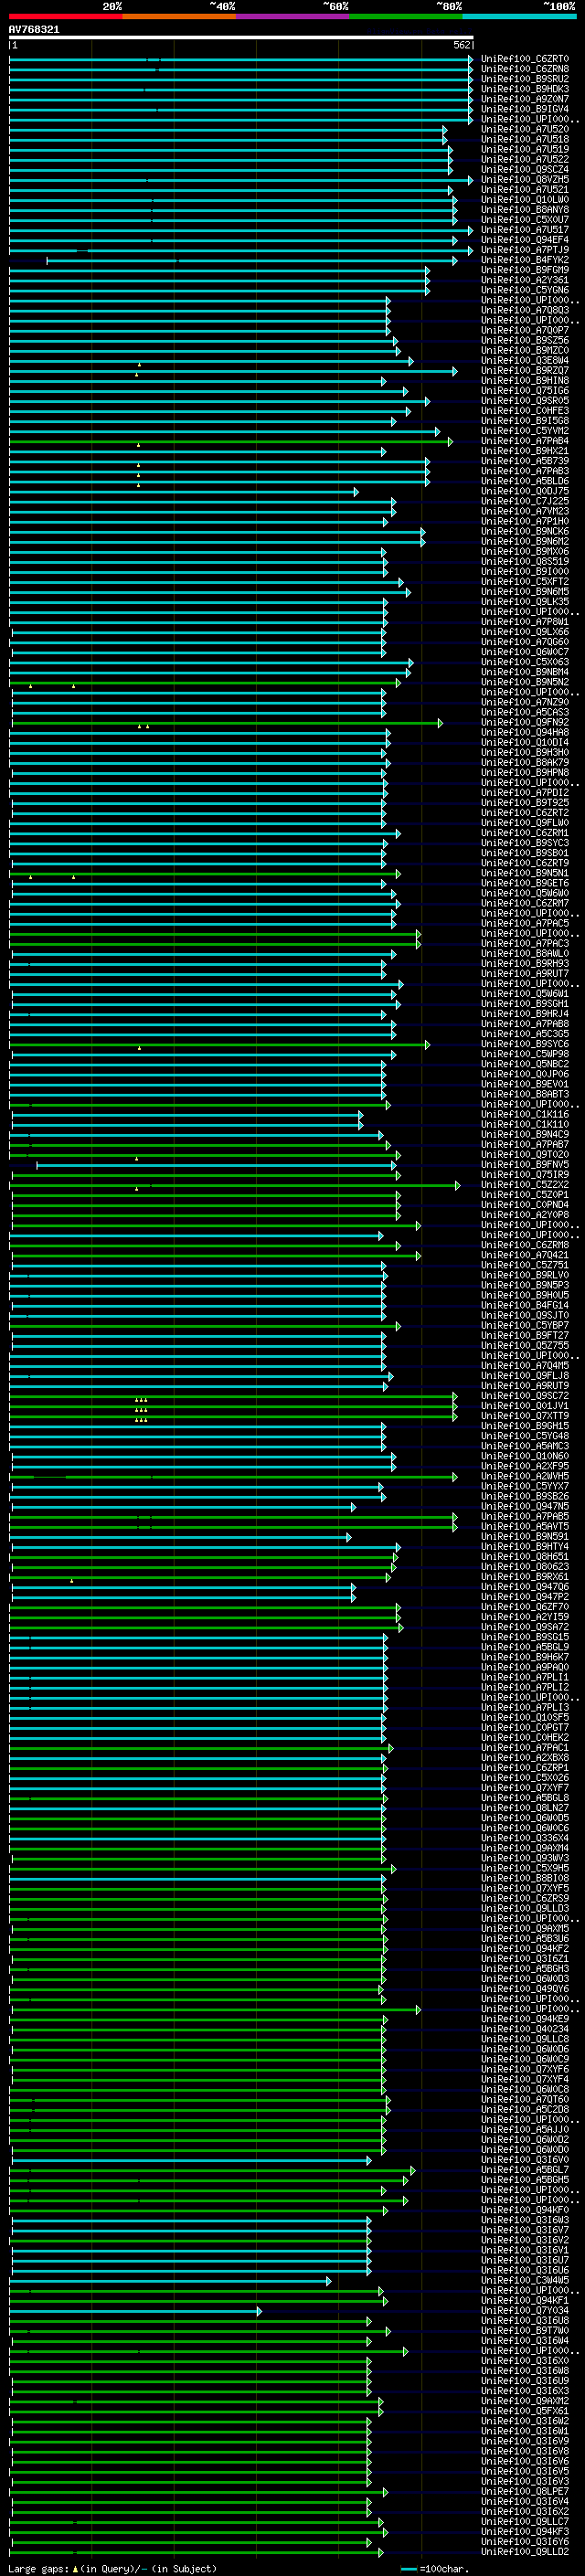This screenshot has height=2576, width=585.
Task: Click the UniRef100_B4FYK2 label
Action: (x=525, y=260)
